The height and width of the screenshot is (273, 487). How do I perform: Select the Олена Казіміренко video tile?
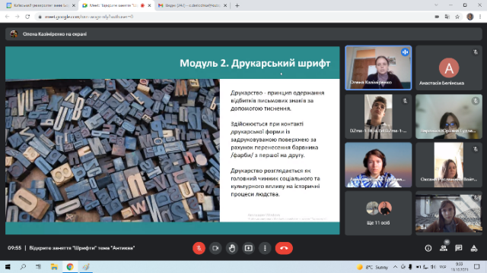tap(378, 67)
